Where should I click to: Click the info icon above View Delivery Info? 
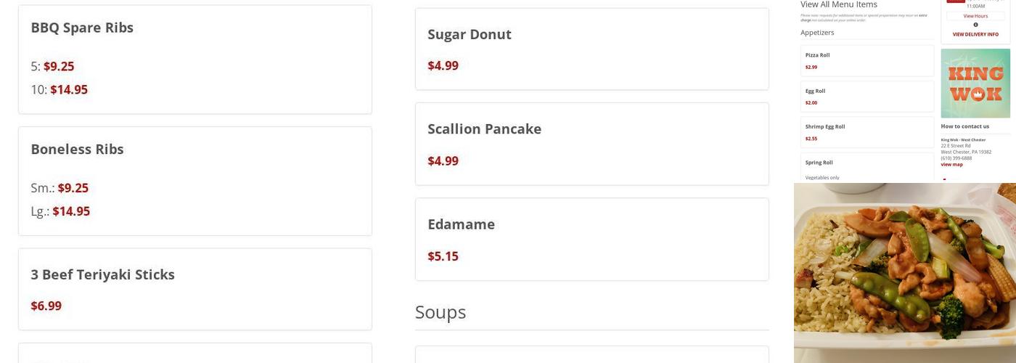click(975, 25)
